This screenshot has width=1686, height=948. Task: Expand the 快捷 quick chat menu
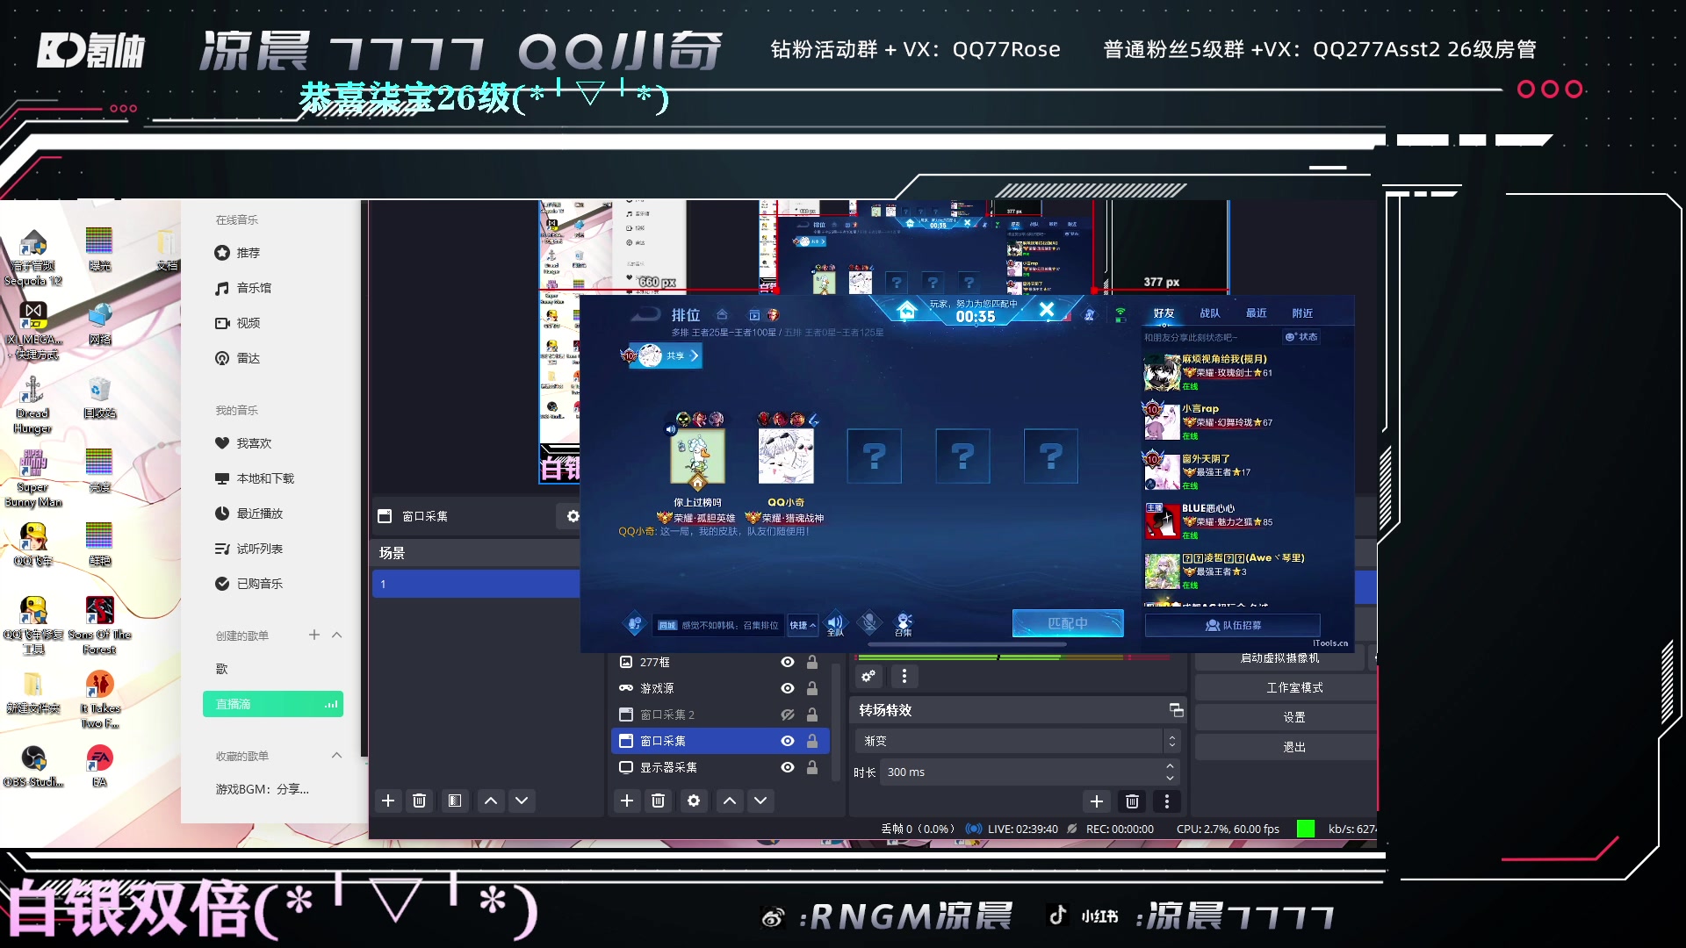pos(803,625)
